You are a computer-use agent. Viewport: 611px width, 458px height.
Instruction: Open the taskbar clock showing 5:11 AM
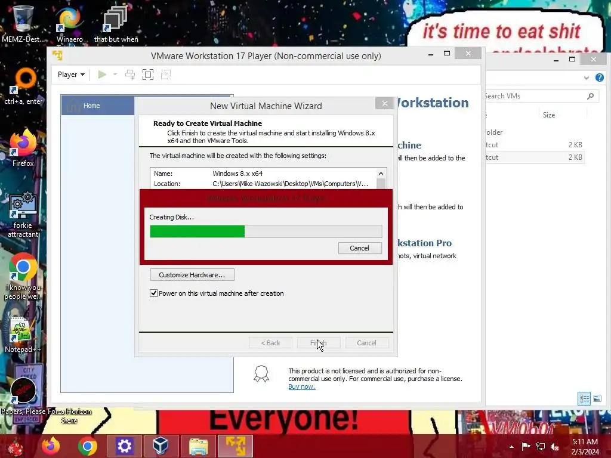pos(585,447)
